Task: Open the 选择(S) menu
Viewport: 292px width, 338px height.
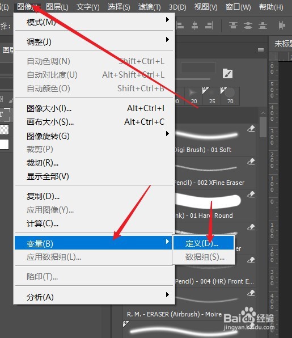Action: pyautogui.click(x=119, y=7)
